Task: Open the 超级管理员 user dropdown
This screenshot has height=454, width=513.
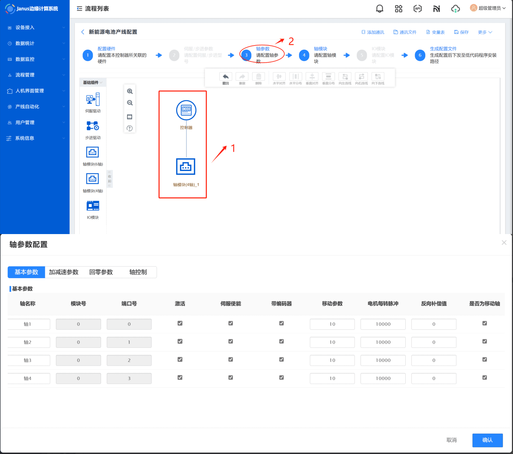Action: point(488,8)
